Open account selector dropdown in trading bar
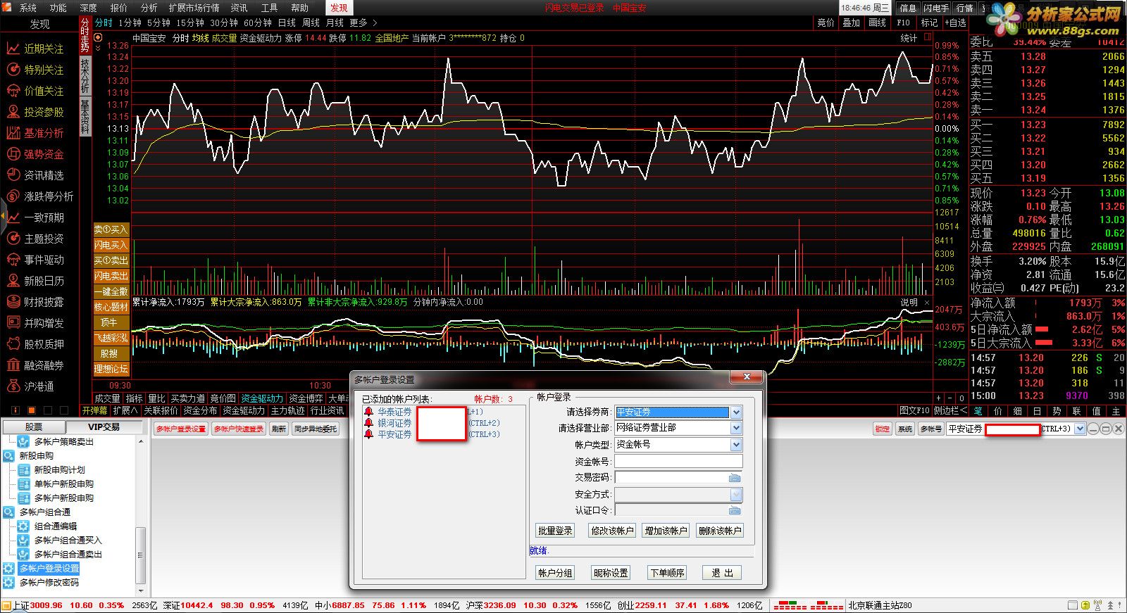This screenshot has width=1127, height=613. pyautogui.click(x=1080, y=429)
